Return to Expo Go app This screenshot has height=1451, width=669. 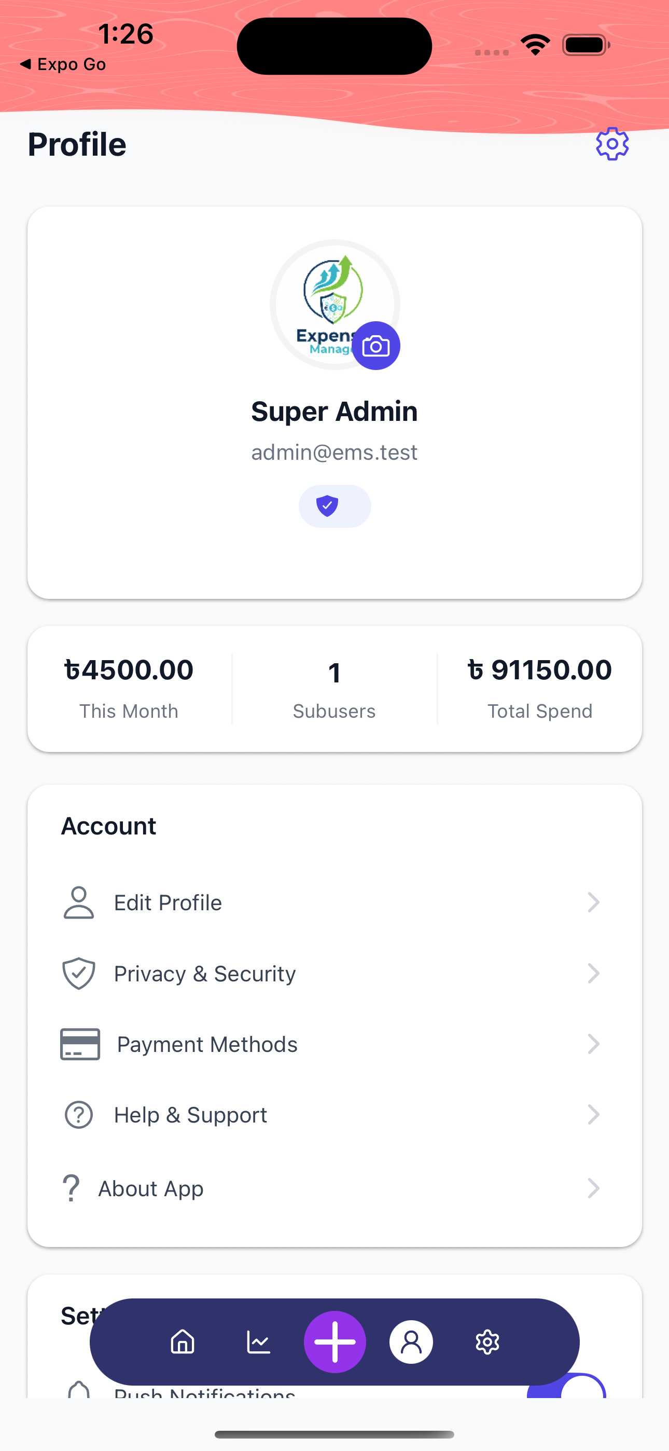[63, 64]
